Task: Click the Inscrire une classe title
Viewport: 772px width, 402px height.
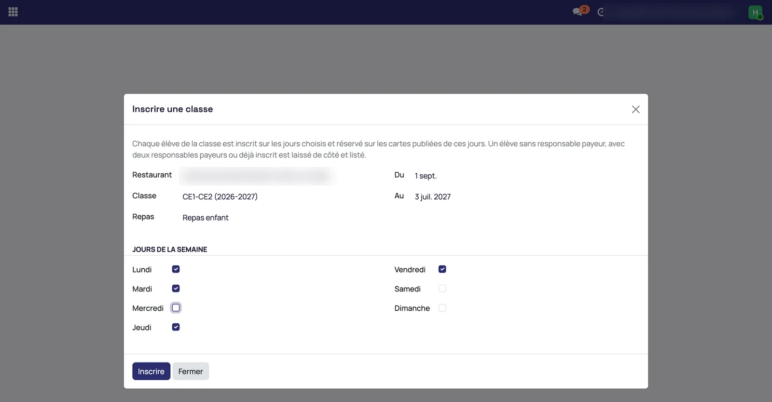Action: [x=172, y=109]
